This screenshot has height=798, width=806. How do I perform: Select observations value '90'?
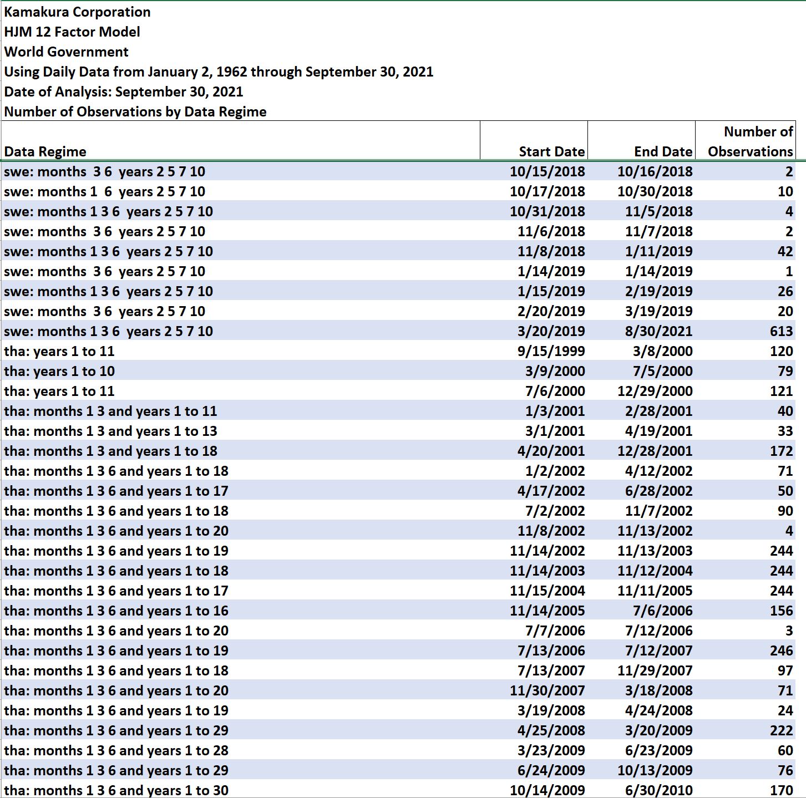tap(785, 511)
